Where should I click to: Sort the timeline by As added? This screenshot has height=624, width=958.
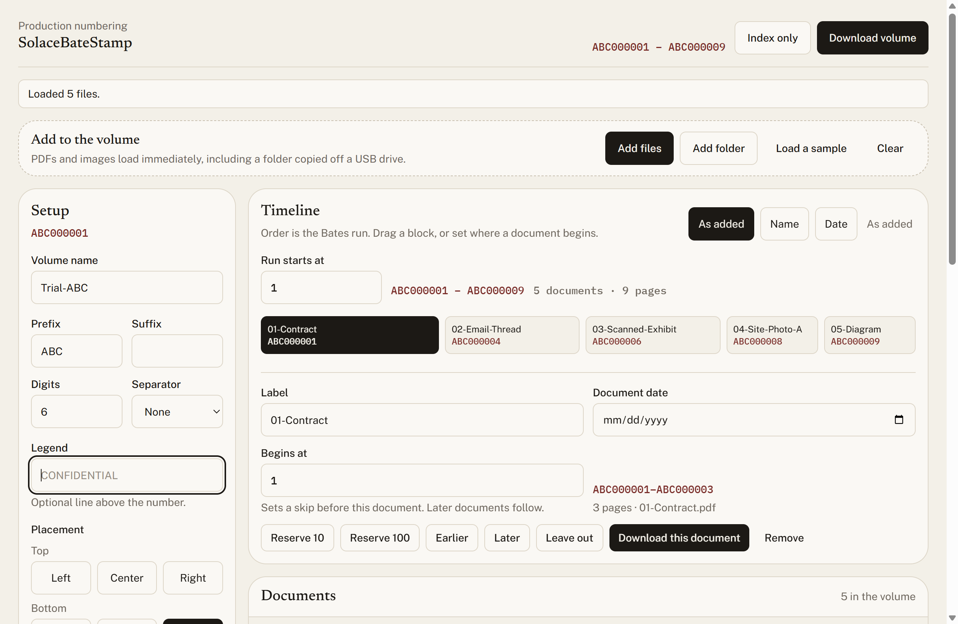721,224
